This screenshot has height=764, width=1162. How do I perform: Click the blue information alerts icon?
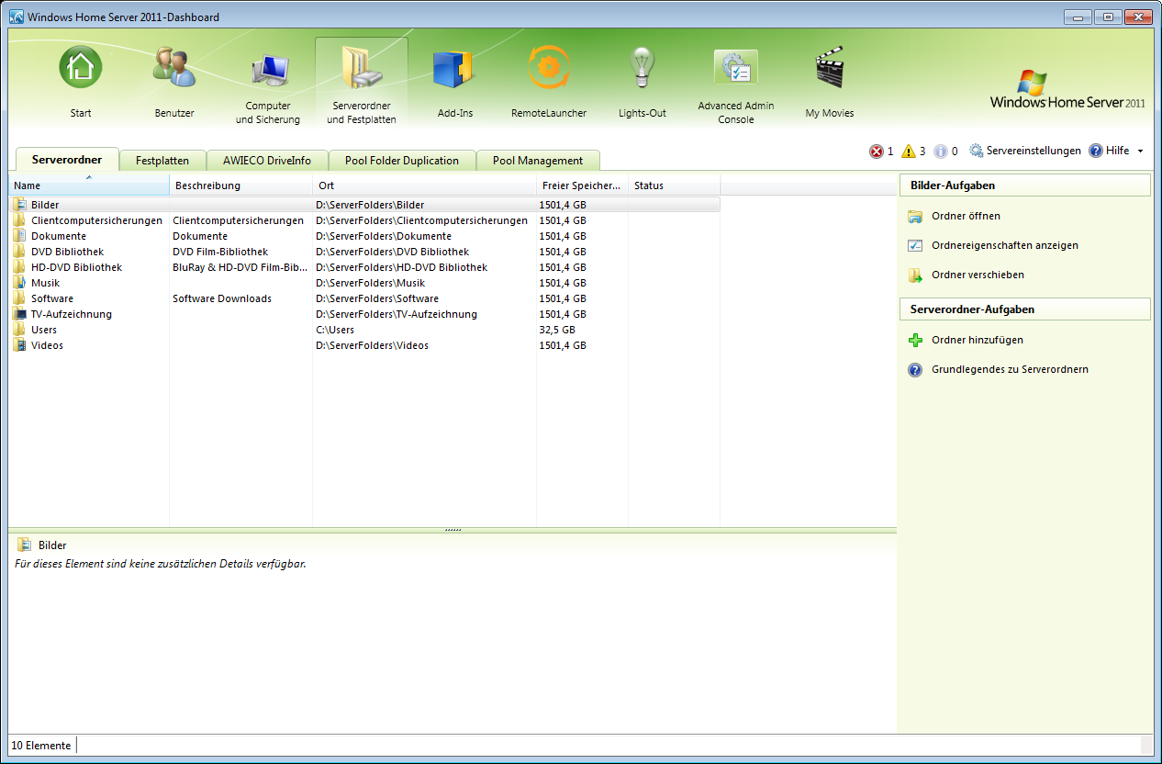[941, 152]
